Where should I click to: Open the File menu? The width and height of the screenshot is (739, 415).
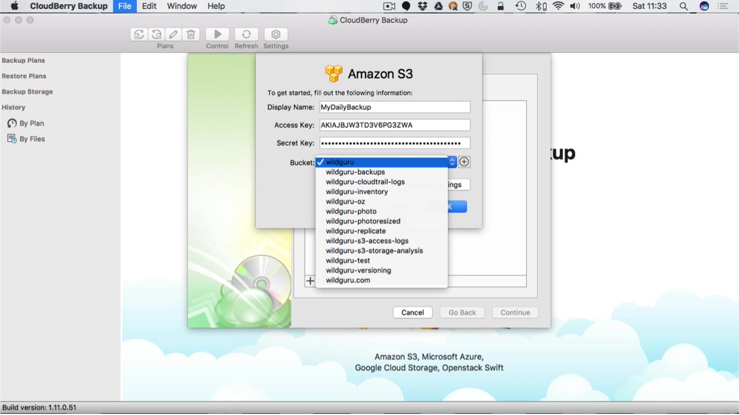(125, 6)
